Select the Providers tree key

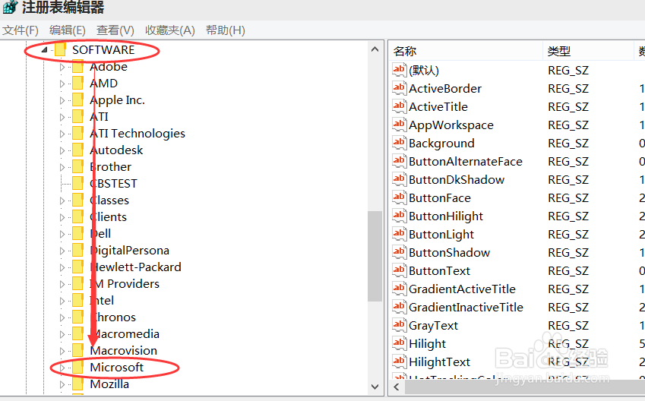pos(125,284)
